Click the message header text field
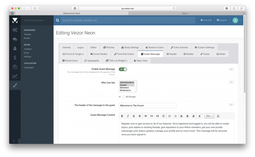This screenshot has width=255, height=157. click(148, 105)
